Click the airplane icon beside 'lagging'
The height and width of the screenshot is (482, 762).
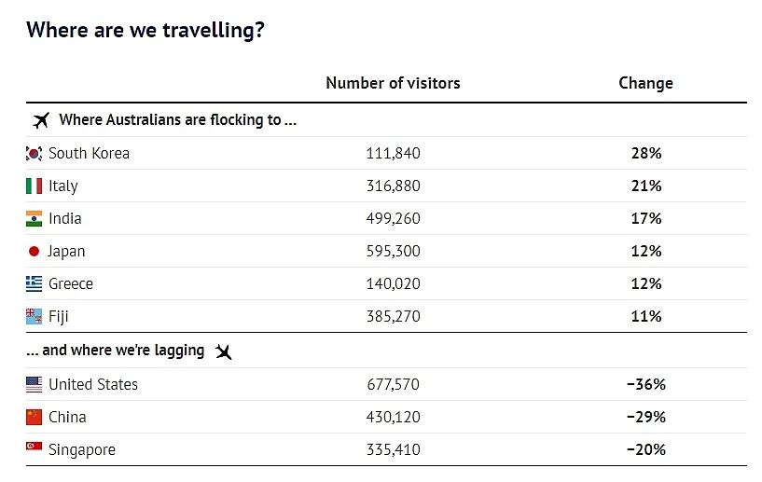[224, 351]
